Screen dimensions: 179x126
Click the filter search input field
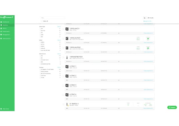click(x=53, y=18)
